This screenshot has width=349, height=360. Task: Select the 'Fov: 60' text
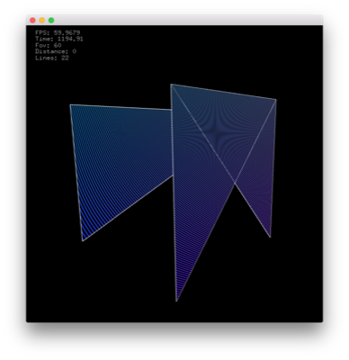(49, 45)
